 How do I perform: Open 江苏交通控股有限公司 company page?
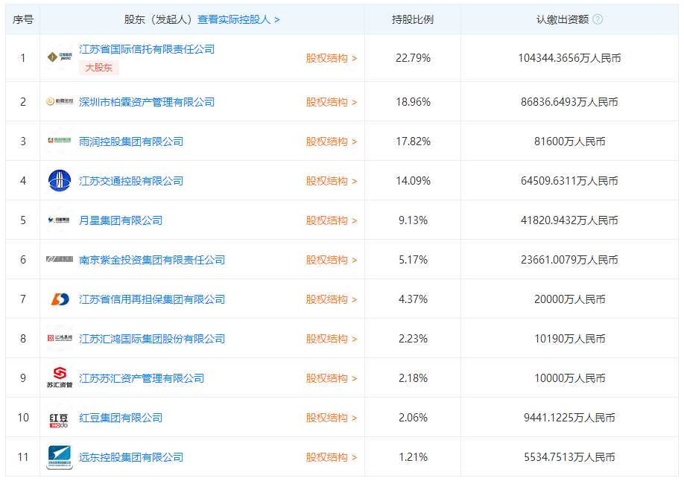click(x=131, y=181)
